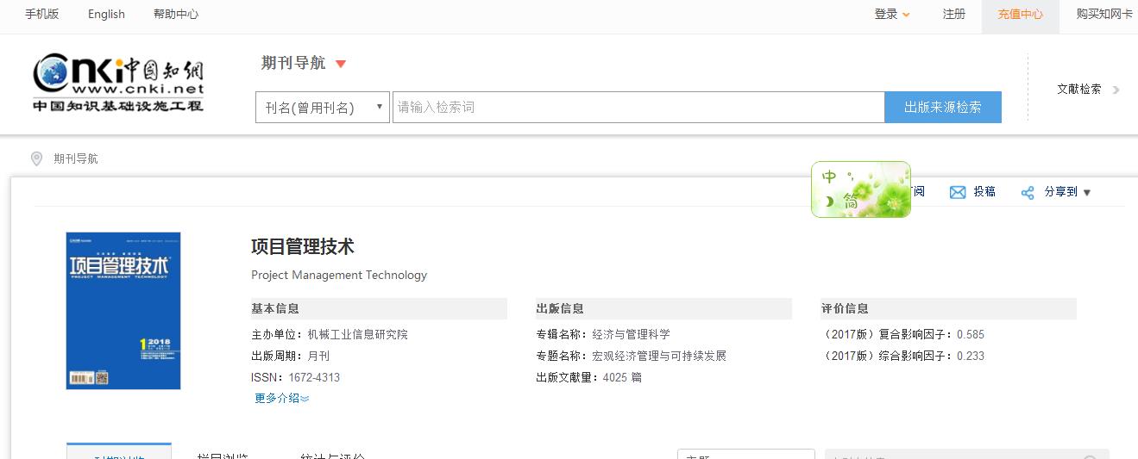The width and height of the screenshot is (1138, 459).
Task: Click 出版周期 月刊 text
Action: [290, 356]
